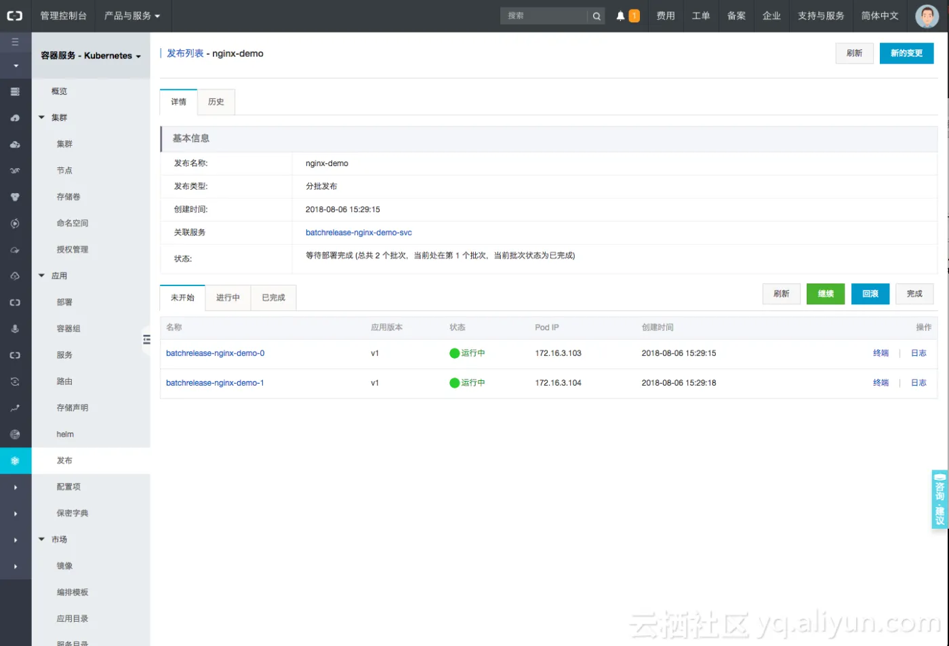Viewport: 949px width, 646px height.
Task: Open notifications via the bell icon
Action: 620,16
